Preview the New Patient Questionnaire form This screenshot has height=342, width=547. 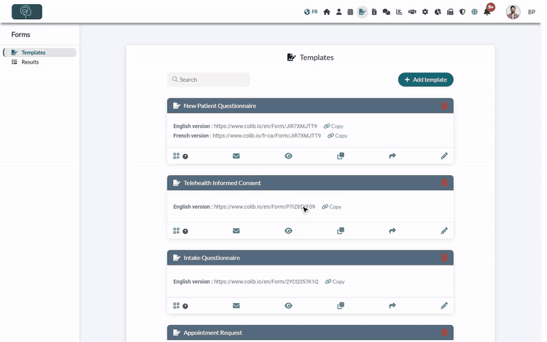tap(288, 156)
